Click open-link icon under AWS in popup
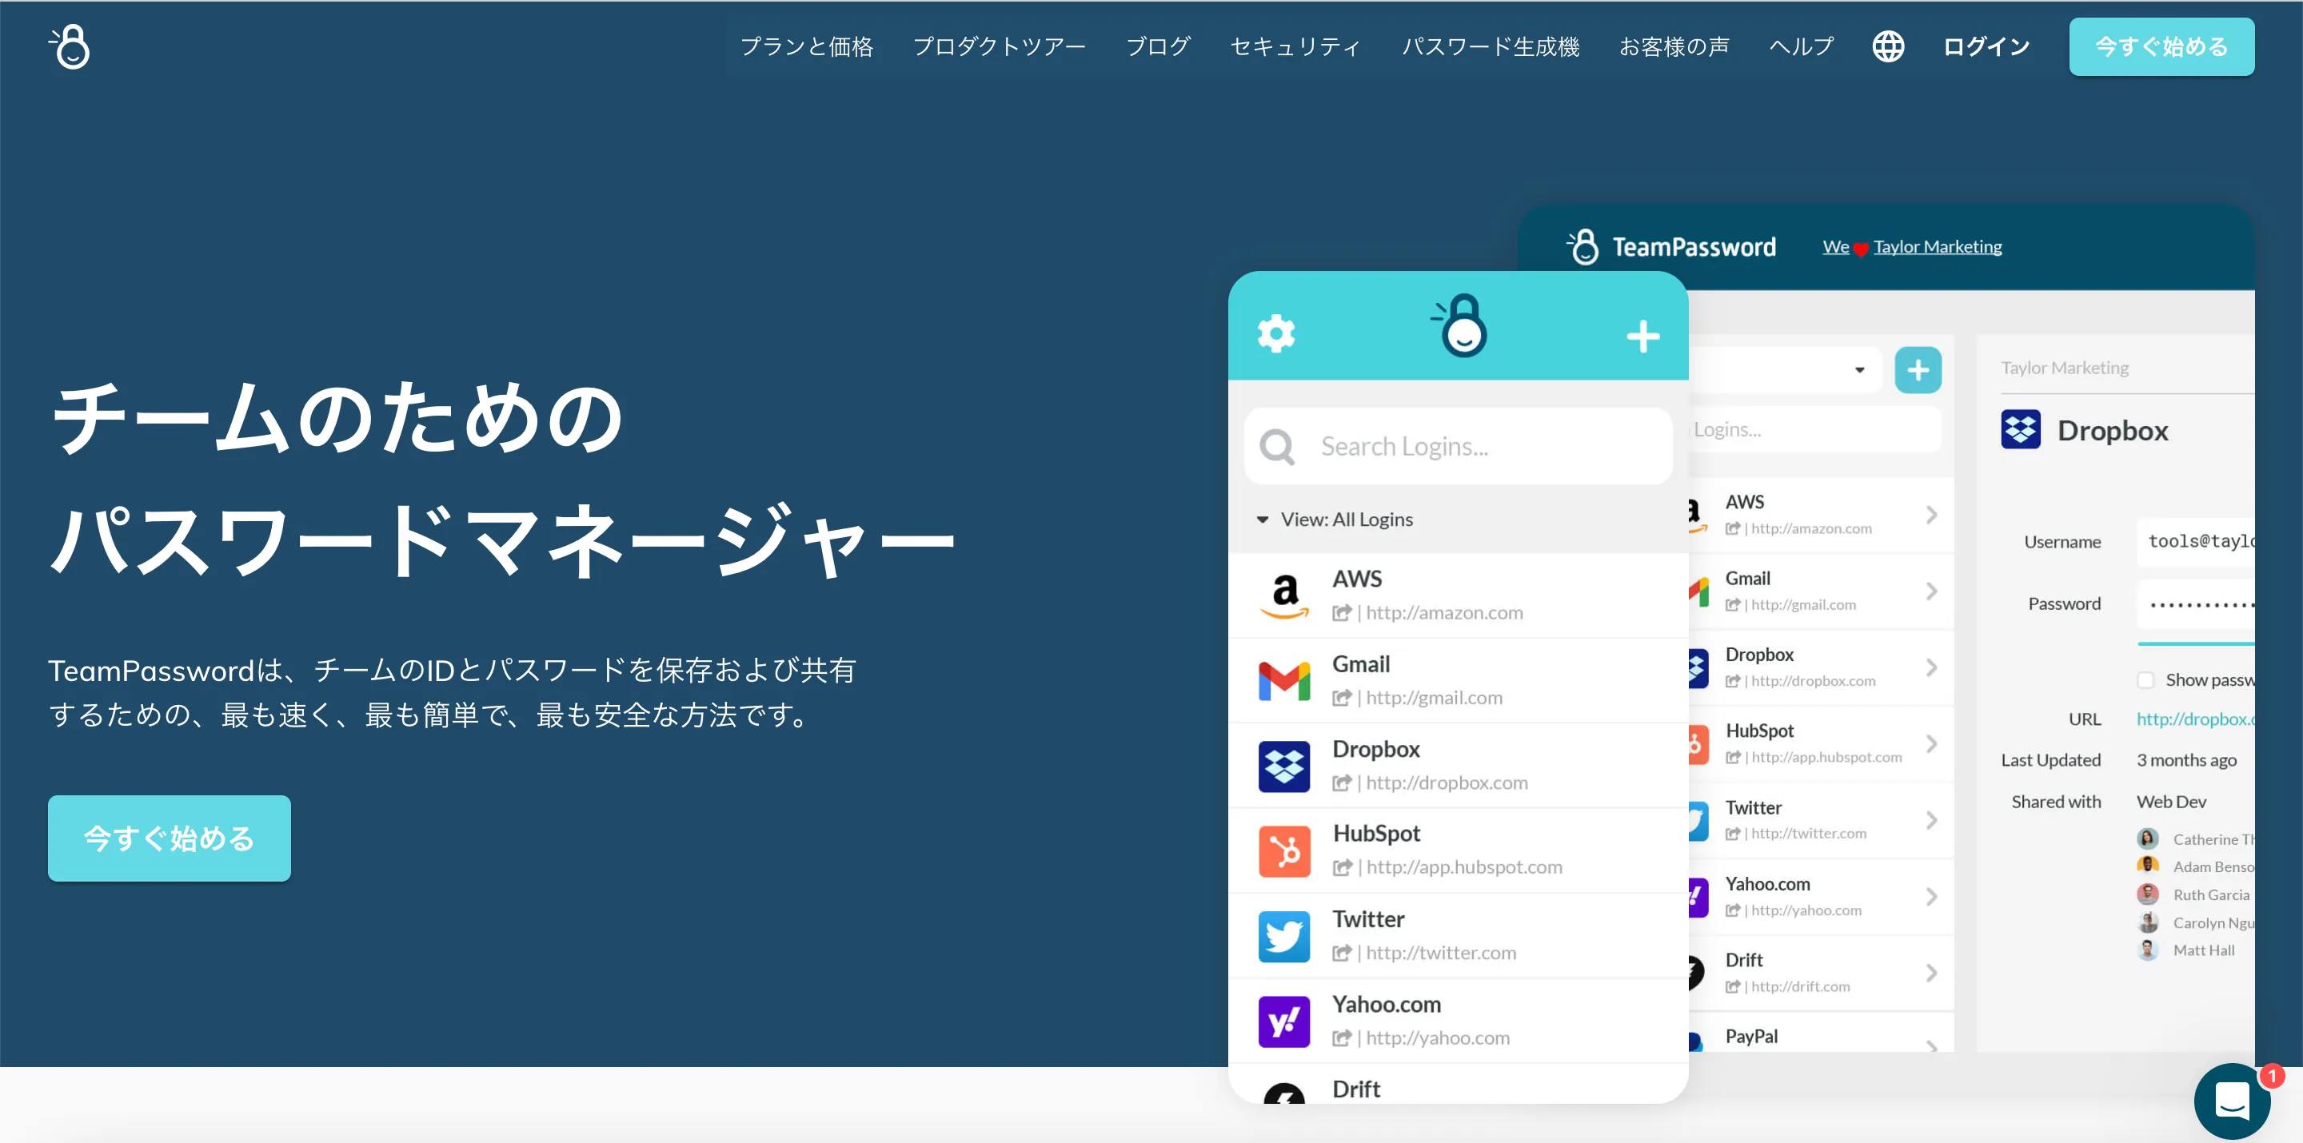 tap(1341, 613)
